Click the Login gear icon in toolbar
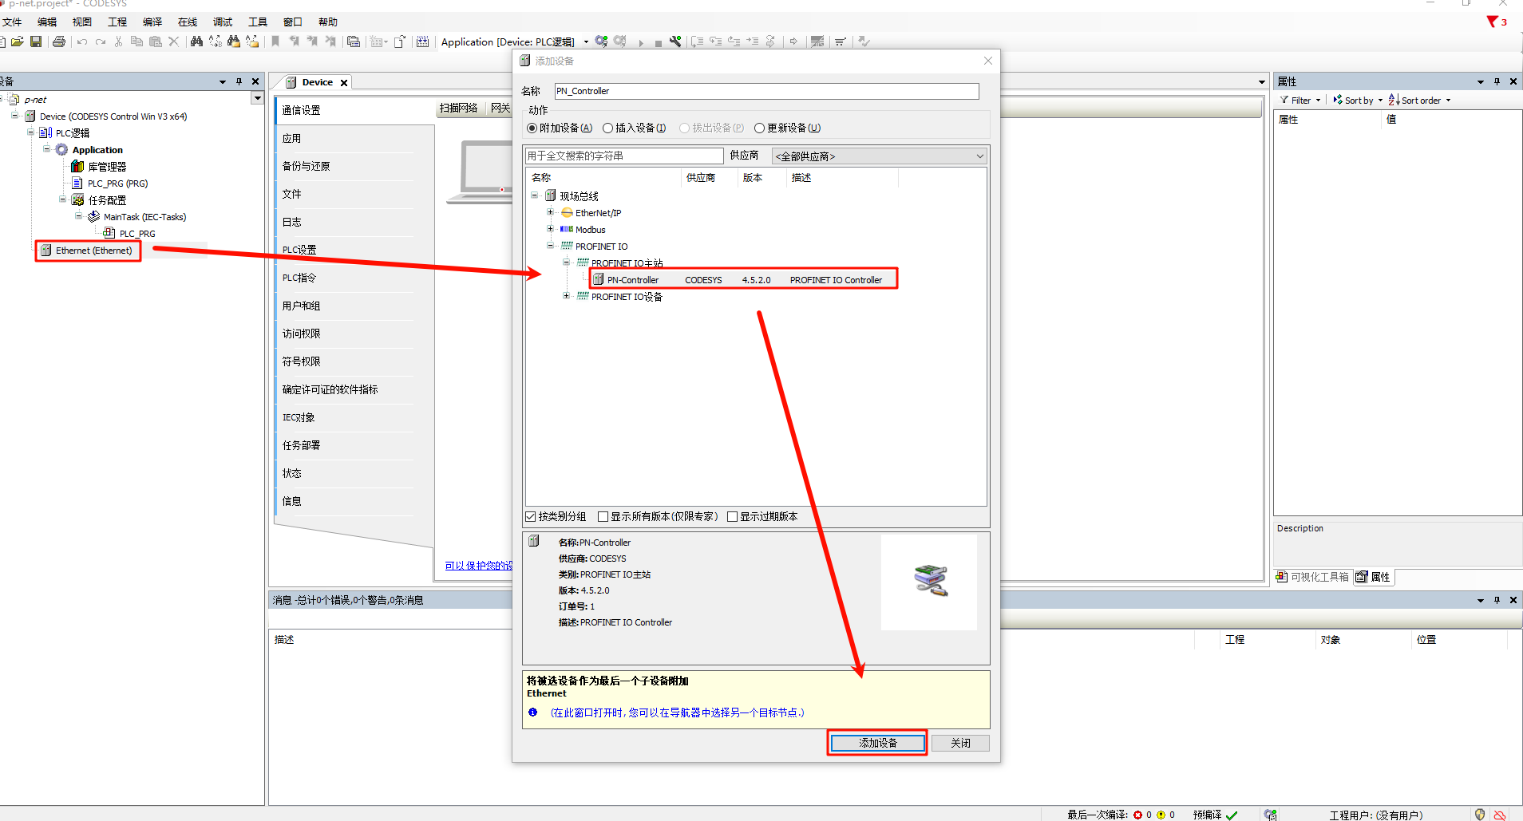 (x=601, y=41)
